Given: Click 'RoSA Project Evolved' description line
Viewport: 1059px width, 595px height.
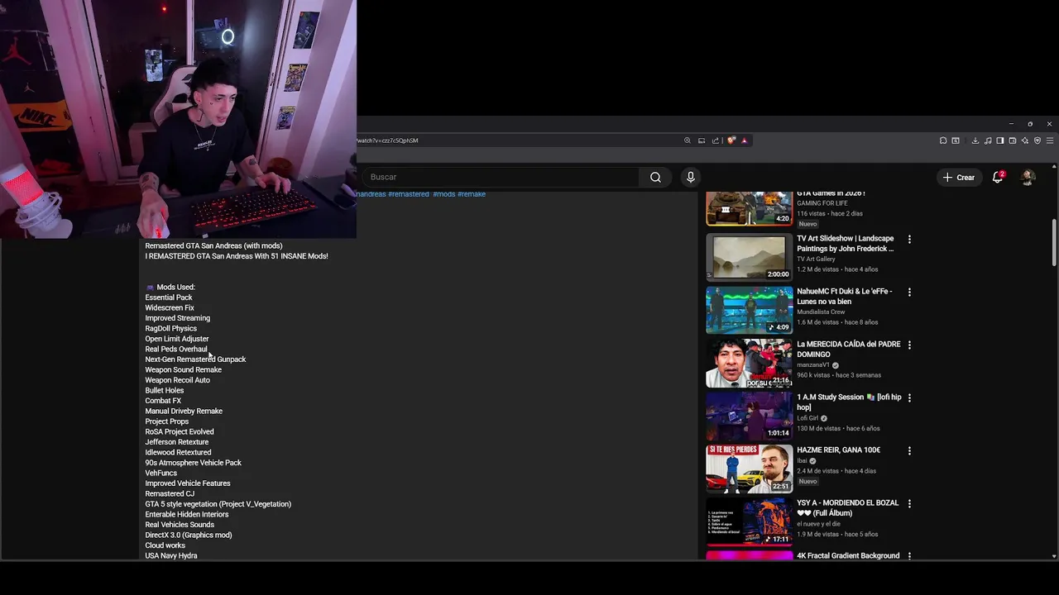Looking at the screenshot, I should click(180, 431).
